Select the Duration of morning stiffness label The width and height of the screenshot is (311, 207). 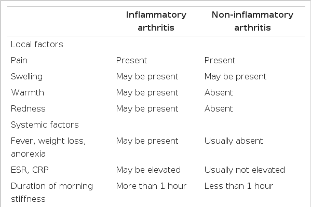click(52, 192)
